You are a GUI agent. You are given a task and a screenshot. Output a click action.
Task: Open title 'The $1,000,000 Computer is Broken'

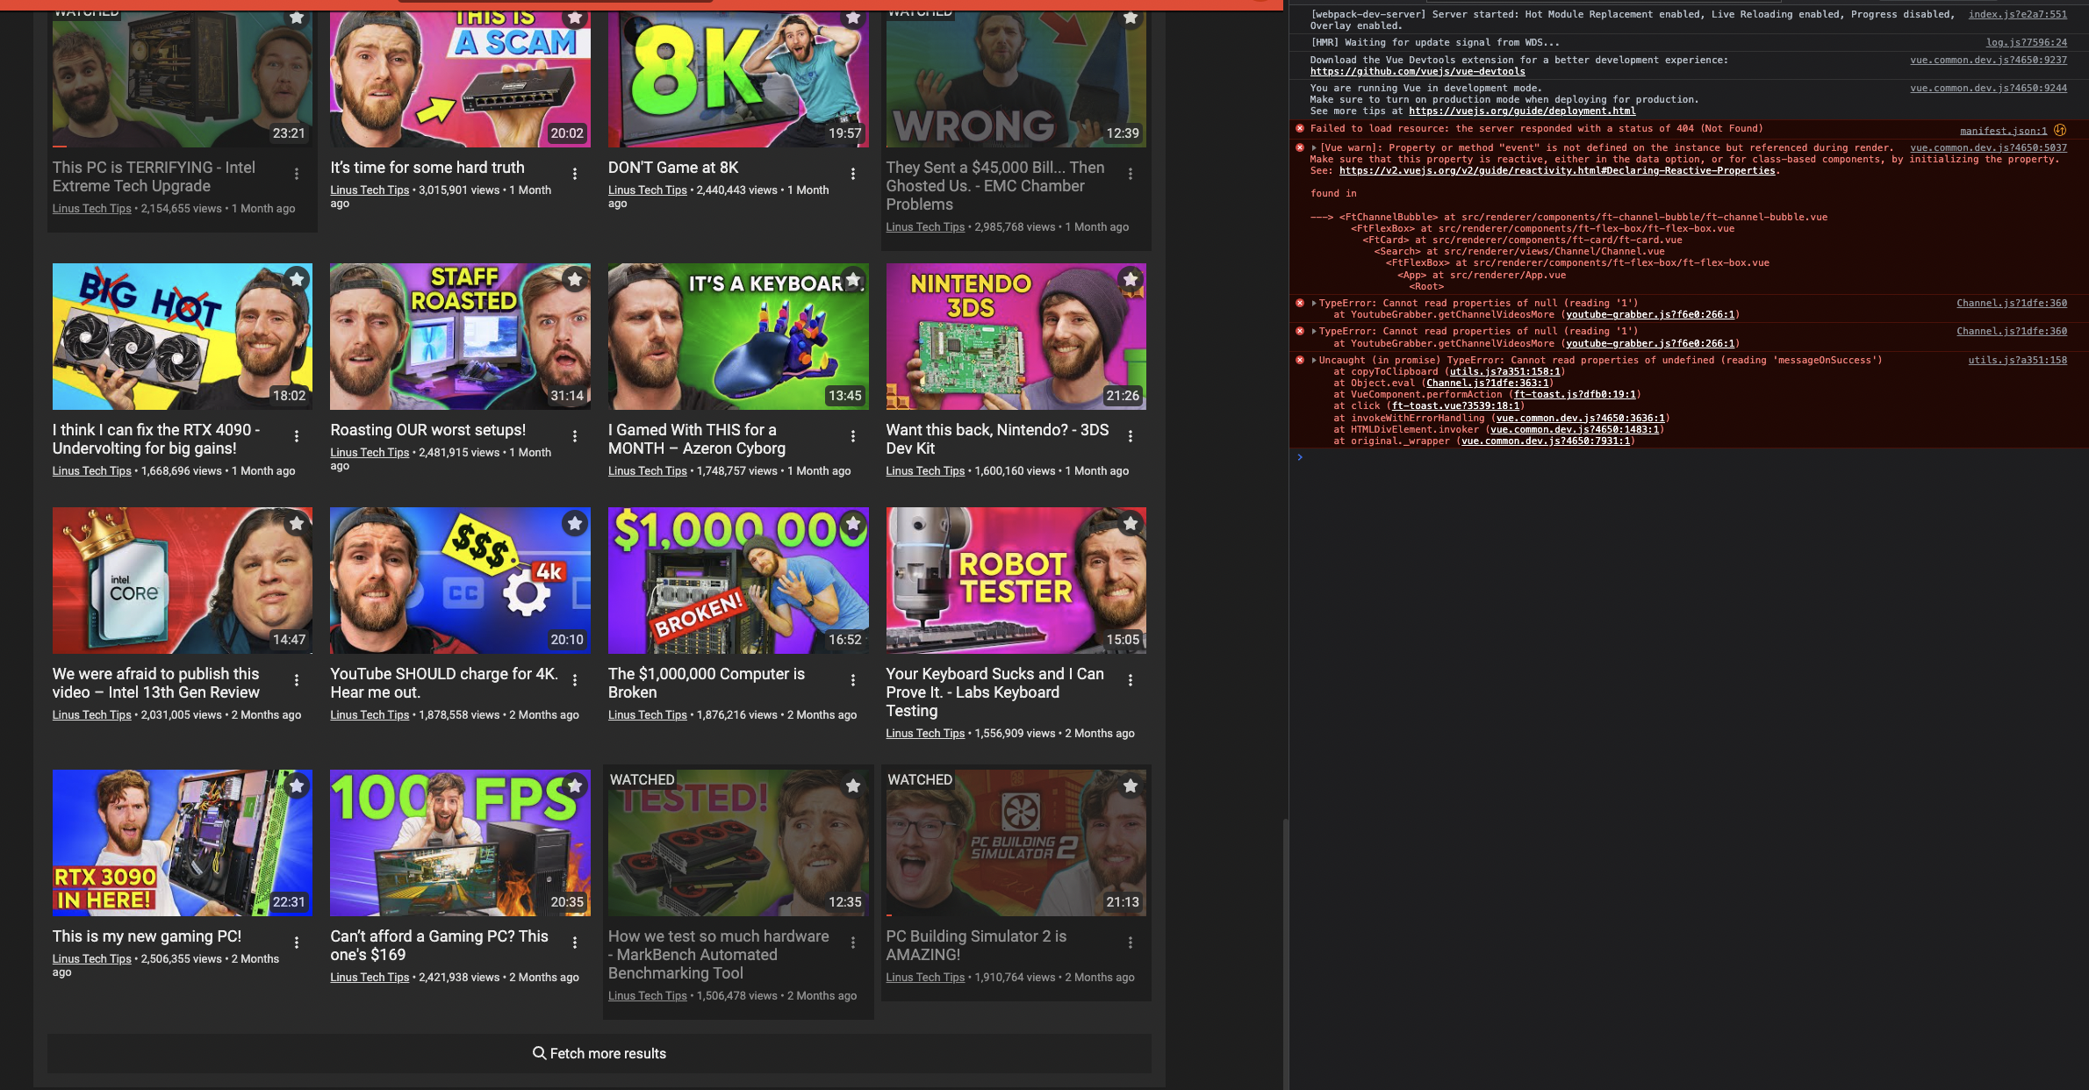707,683
